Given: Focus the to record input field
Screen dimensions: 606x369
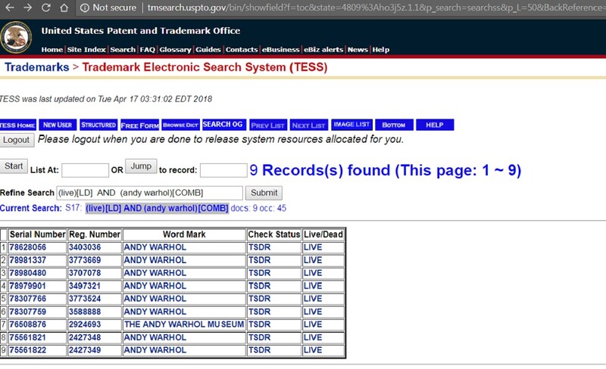Looking at the screenshot, I should pyautogui.click(x=223, y=170).
